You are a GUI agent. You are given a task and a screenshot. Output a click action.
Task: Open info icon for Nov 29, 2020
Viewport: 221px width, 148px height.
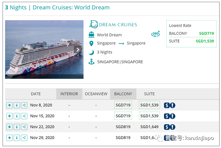click(17, 138)
